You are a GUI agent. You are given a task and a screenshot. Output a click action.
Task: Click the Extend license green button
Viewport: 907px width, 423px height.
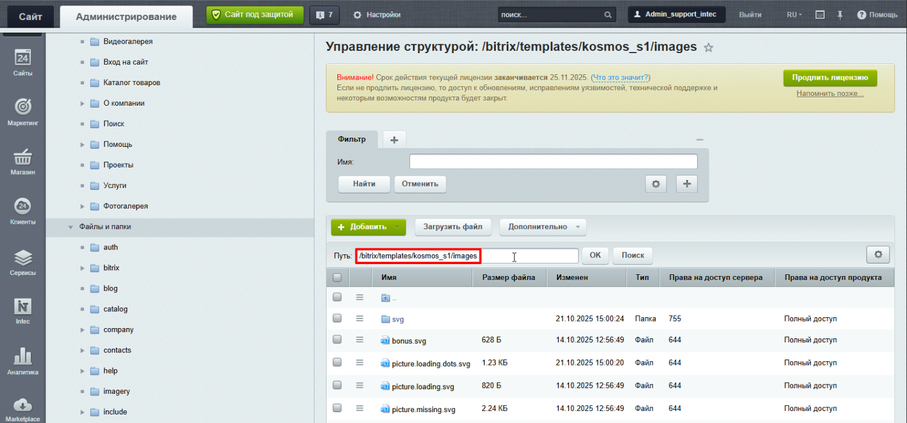pyautogui.click(x=830, y=78)
